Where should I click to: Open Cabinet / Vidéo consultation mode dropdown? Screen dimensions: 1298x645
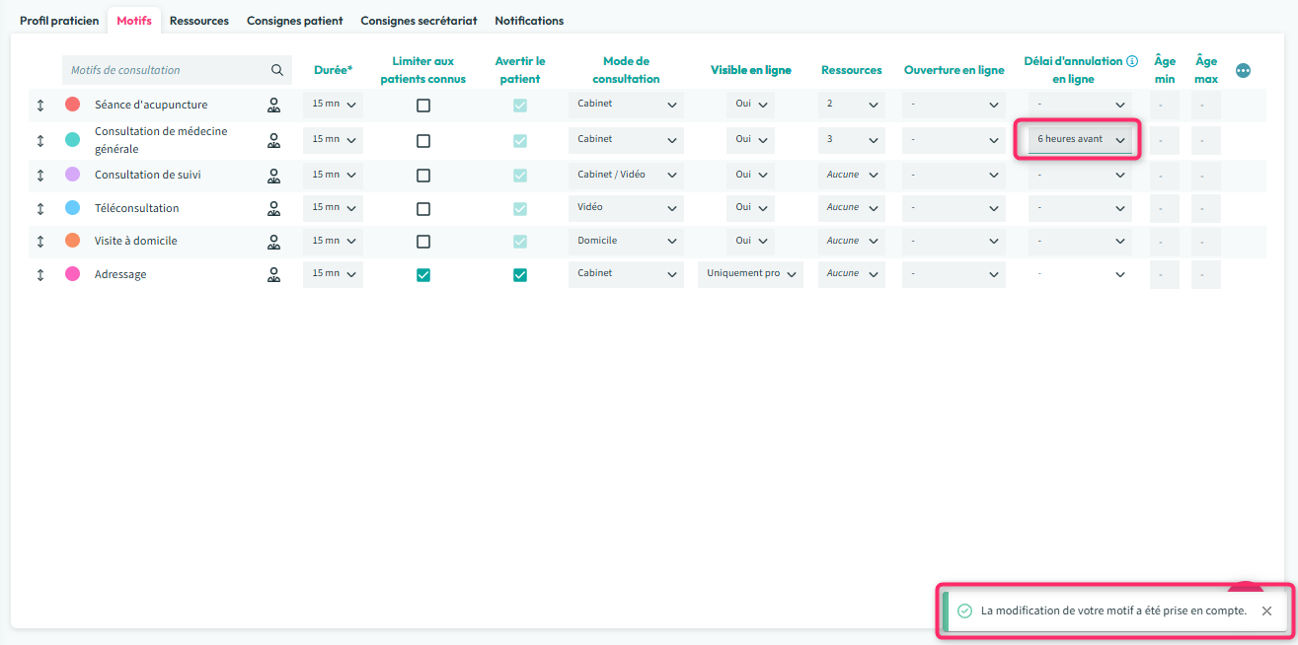click(626, 176)
